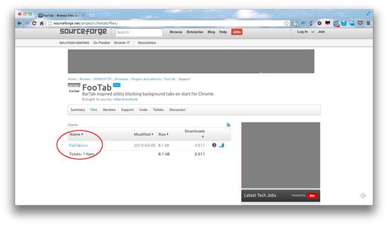Sort the file list by Size

tap(163, 135)
